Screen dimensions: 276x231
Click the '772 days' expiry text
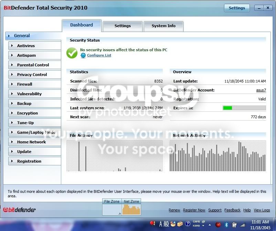[258, 117]
